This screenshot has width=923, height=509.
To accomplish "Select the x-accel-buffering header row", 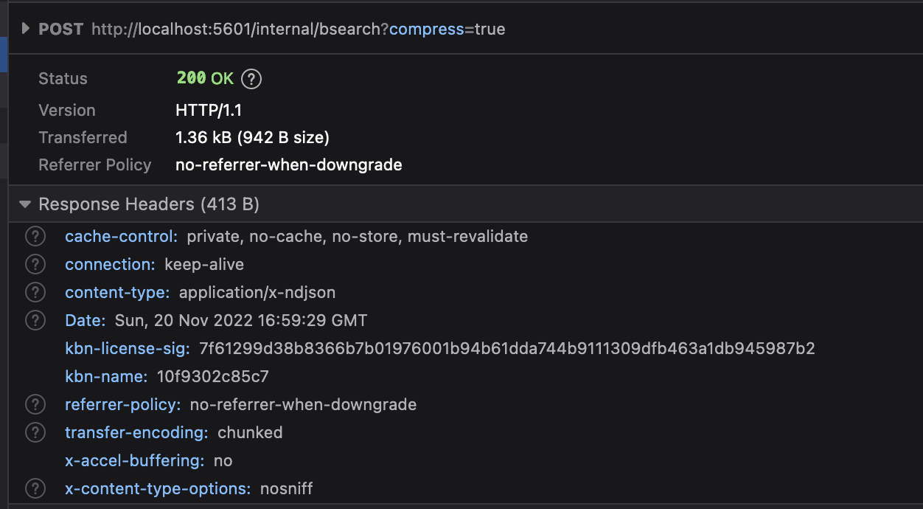I will tap(464, 461).
